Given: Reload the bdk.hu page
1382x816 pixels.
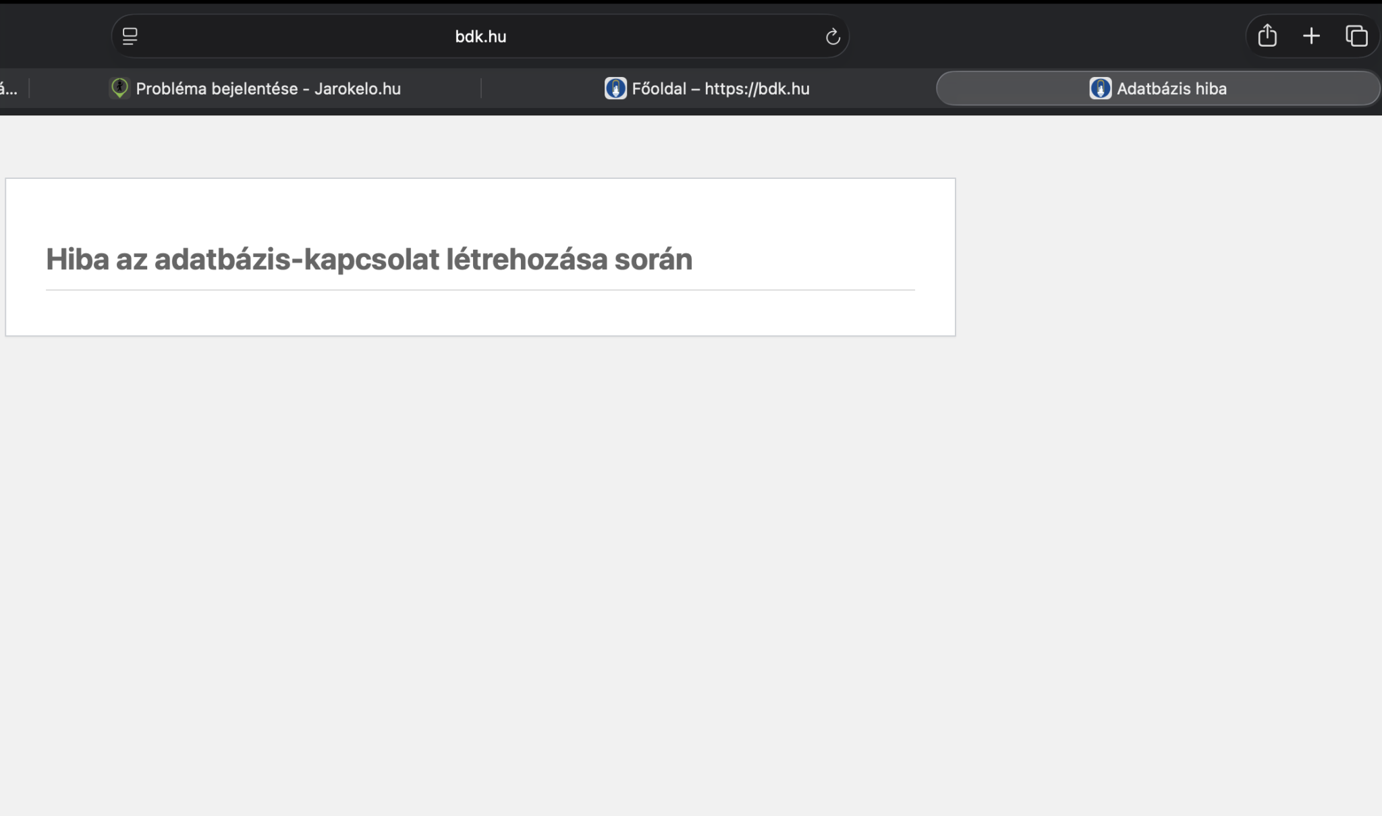Looking at the screenshot, I should 833,36.
